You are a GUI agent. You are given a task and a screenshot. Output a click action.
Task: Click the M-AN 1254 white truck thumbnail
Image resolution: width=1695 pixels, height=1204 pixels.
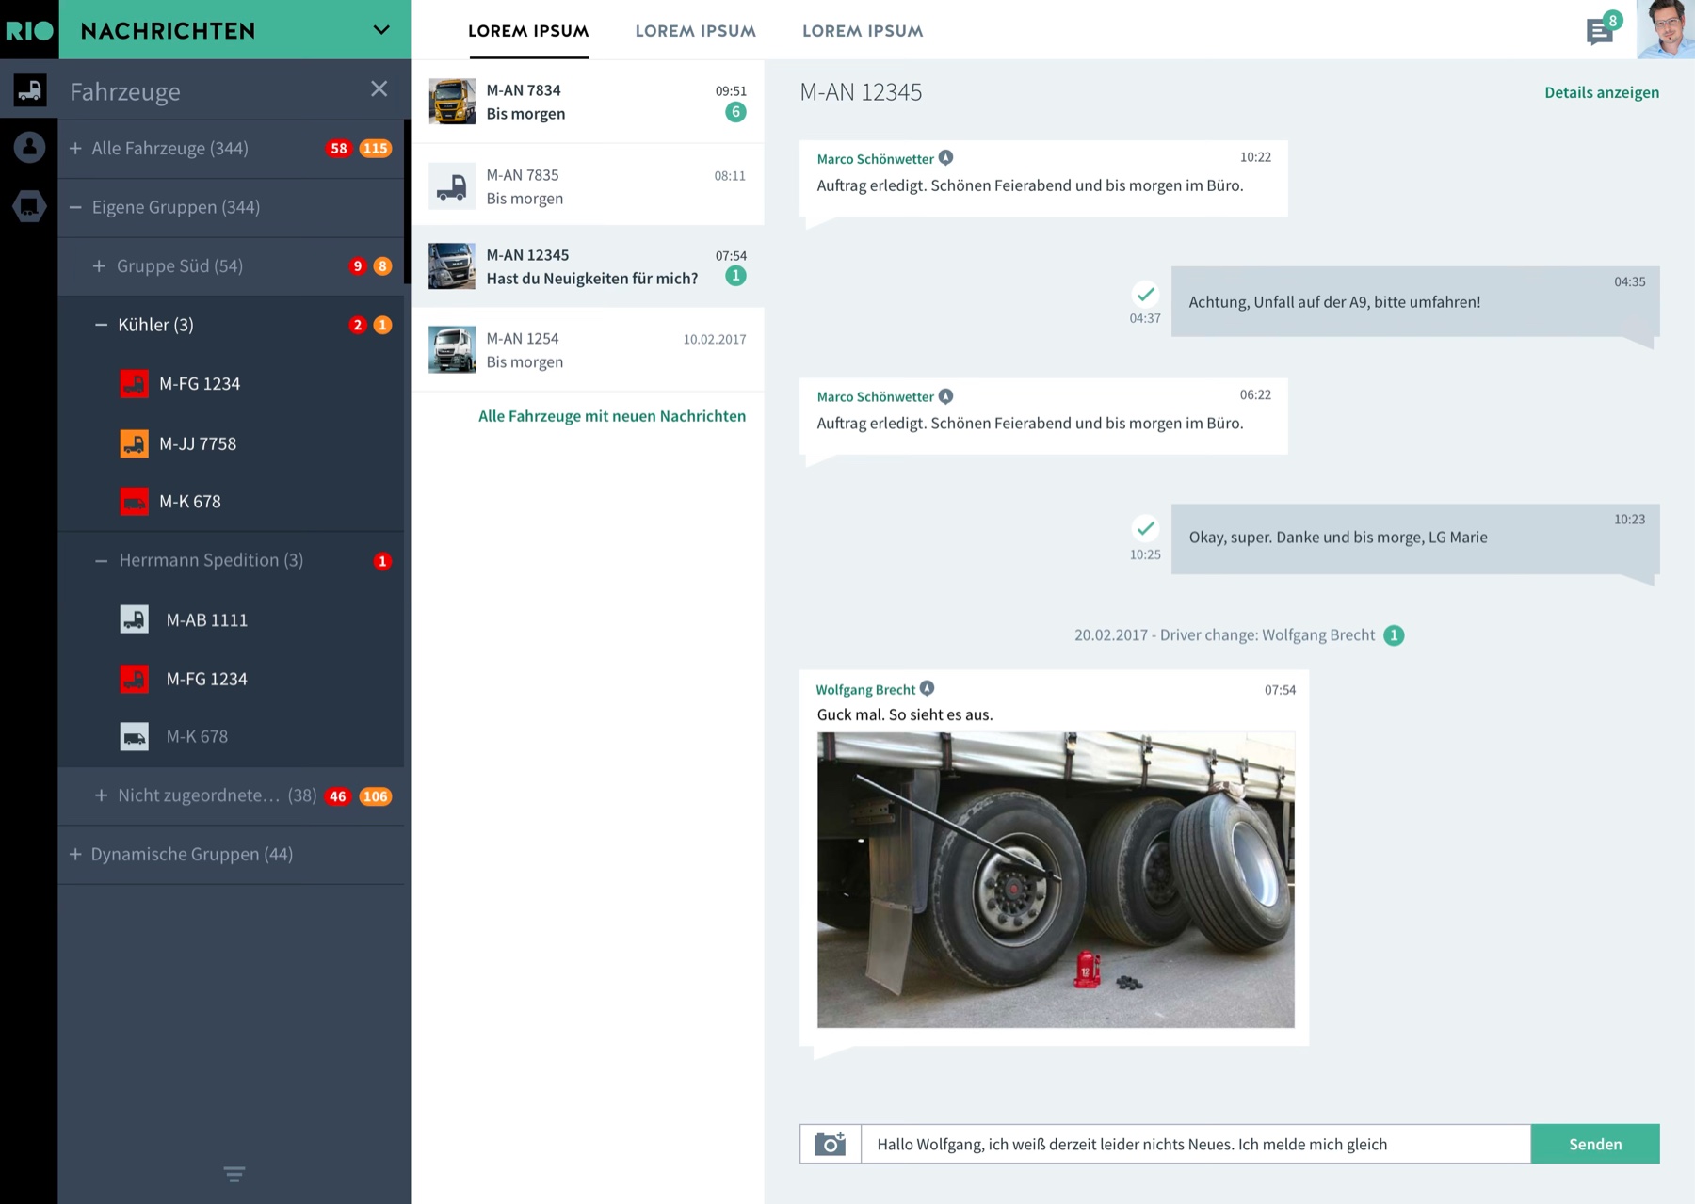click(452, 350)
